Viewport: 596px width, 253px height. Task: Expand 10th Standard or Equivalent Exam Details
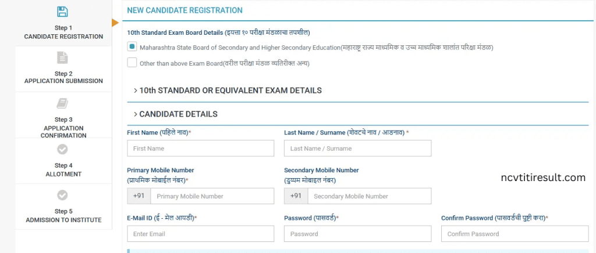tap(227, 91)
